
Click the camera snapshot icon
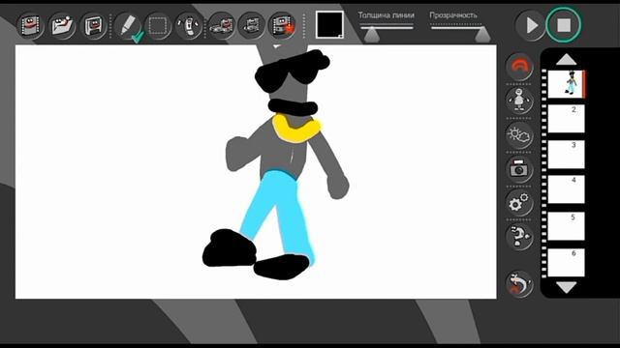click(x=519, y=169)
